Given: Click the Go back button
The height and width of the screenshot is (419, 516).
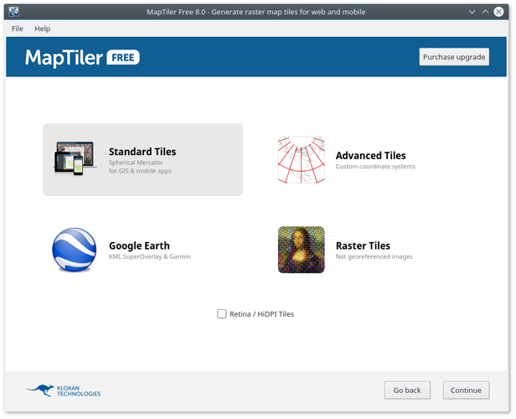Looking at the screenshot, I should point(407,391).
